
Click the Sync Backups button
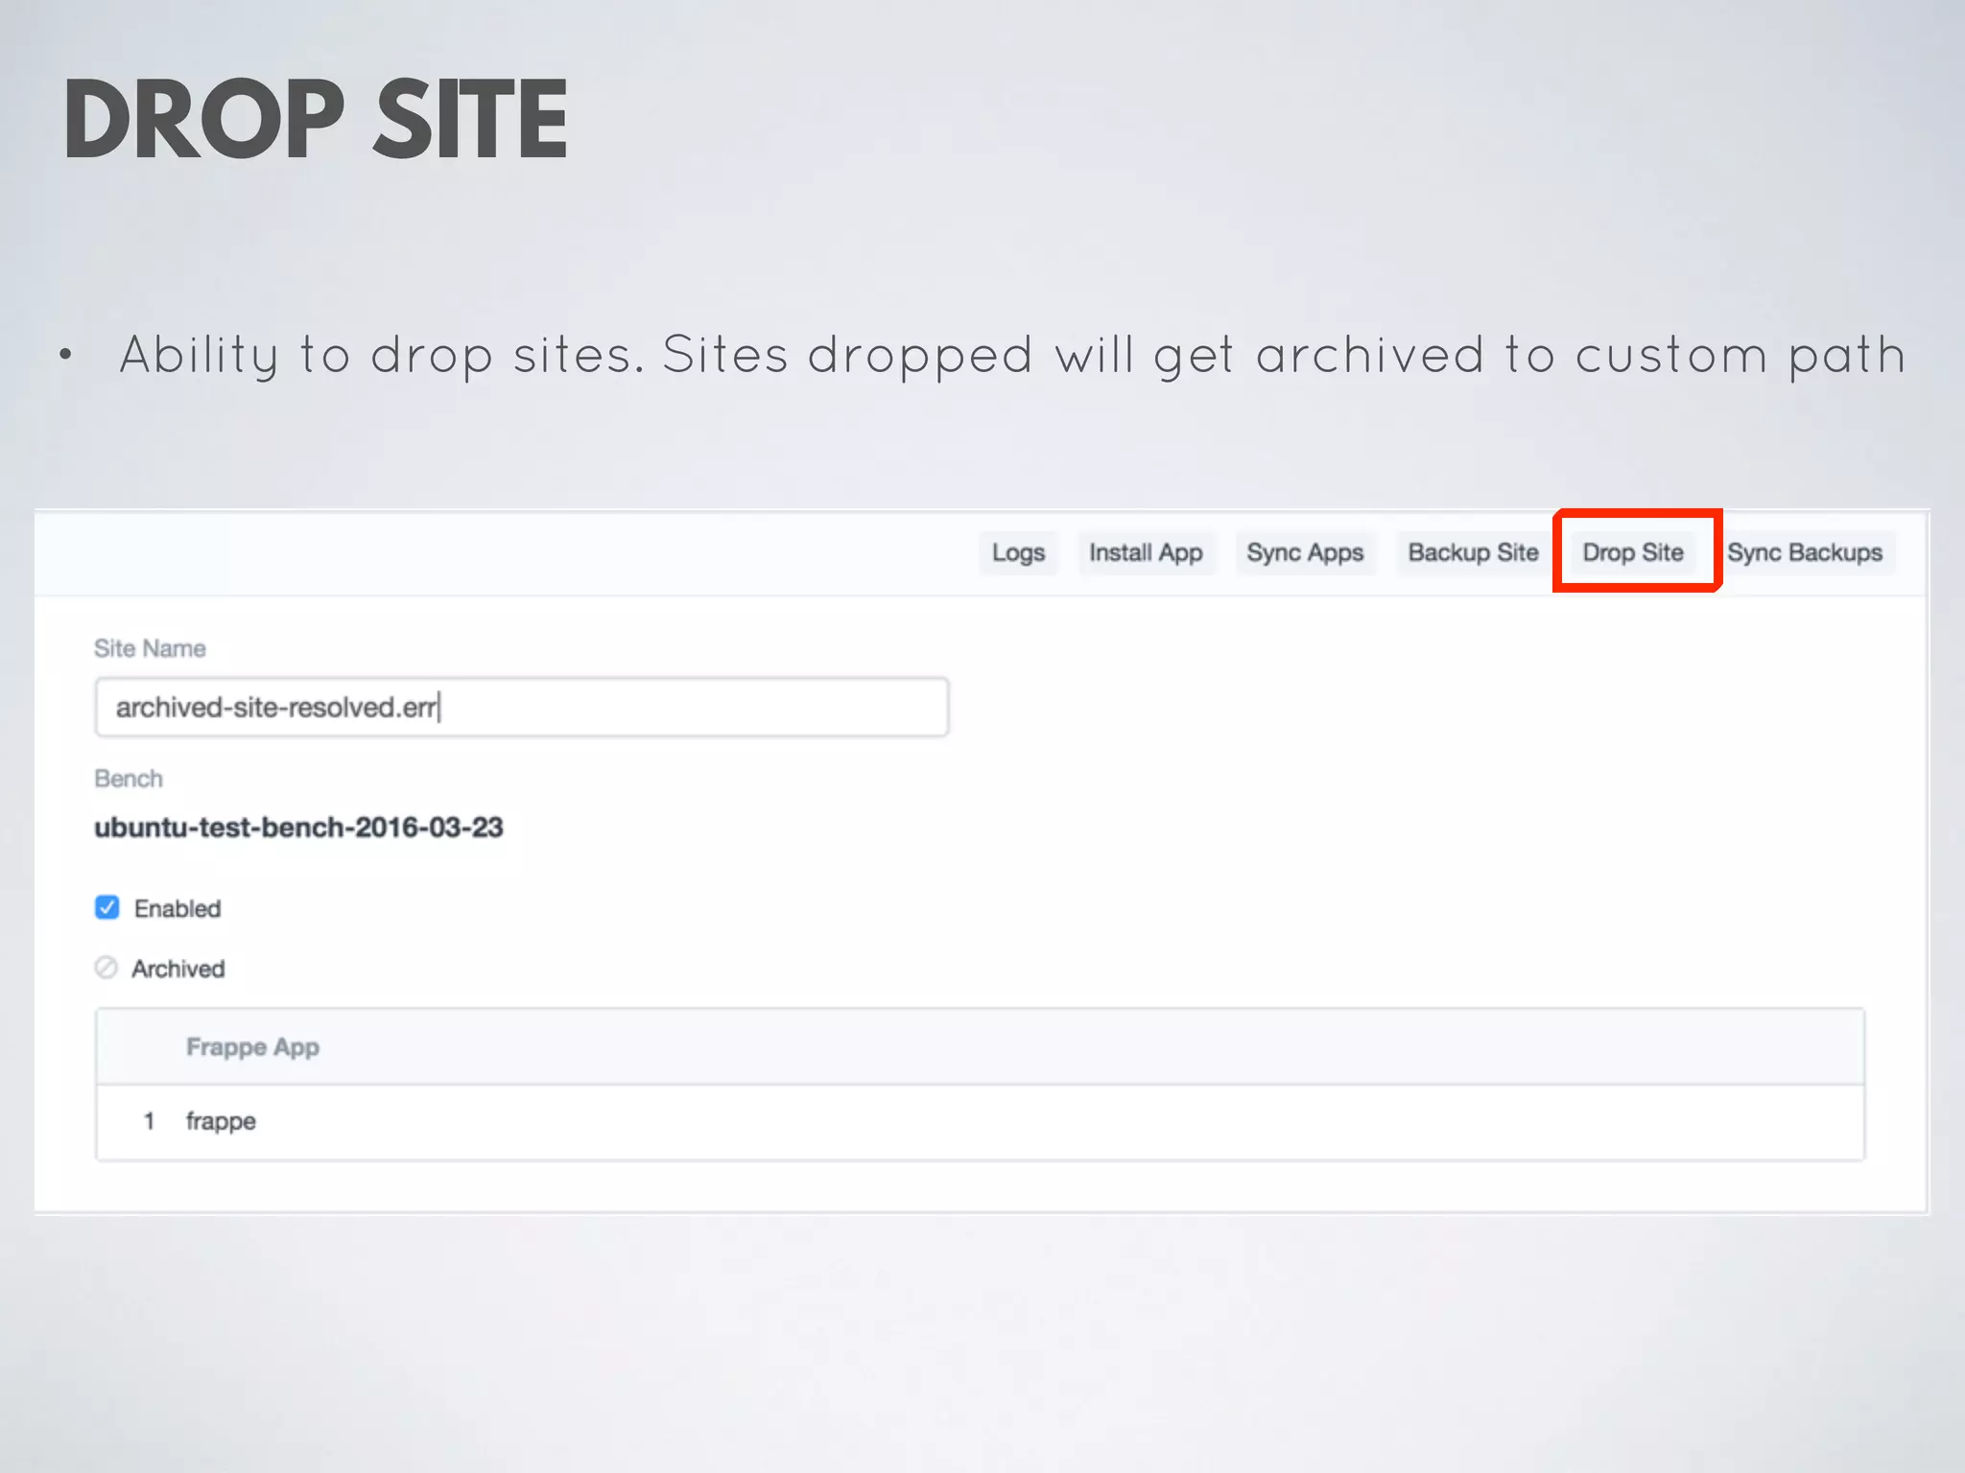coord(1805,553)
